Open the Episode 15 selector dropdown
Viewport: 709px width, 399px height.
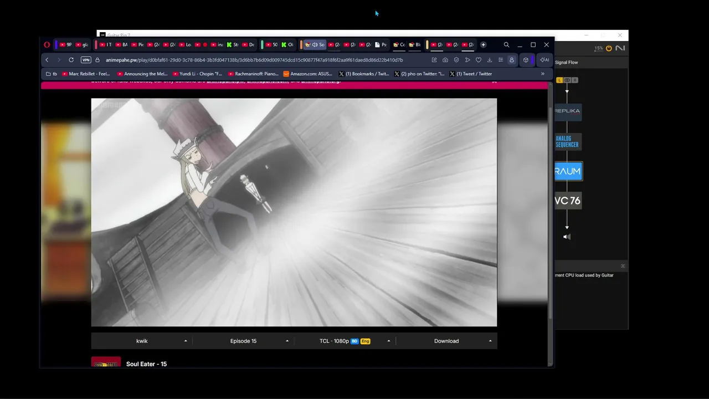tap(243, 341)
